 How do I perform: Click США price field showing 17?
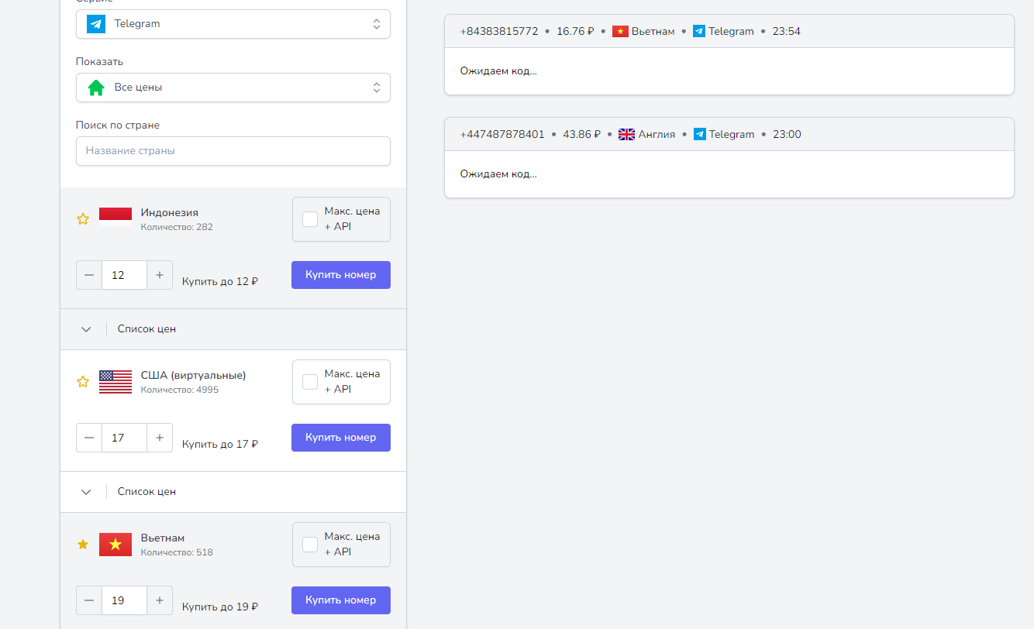click(124, 438)
